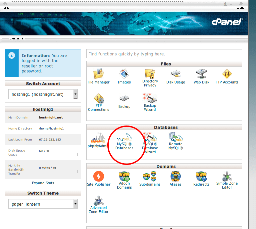
Task: Open the Backup icon
Action: click(x=124, y=98)
